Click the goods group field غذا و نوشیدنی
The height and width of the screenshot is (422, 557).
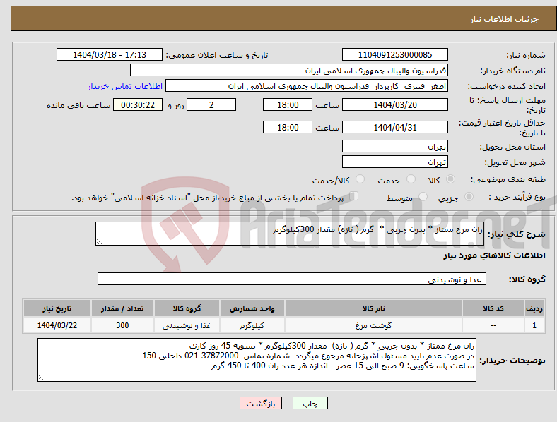click(292, 279)
